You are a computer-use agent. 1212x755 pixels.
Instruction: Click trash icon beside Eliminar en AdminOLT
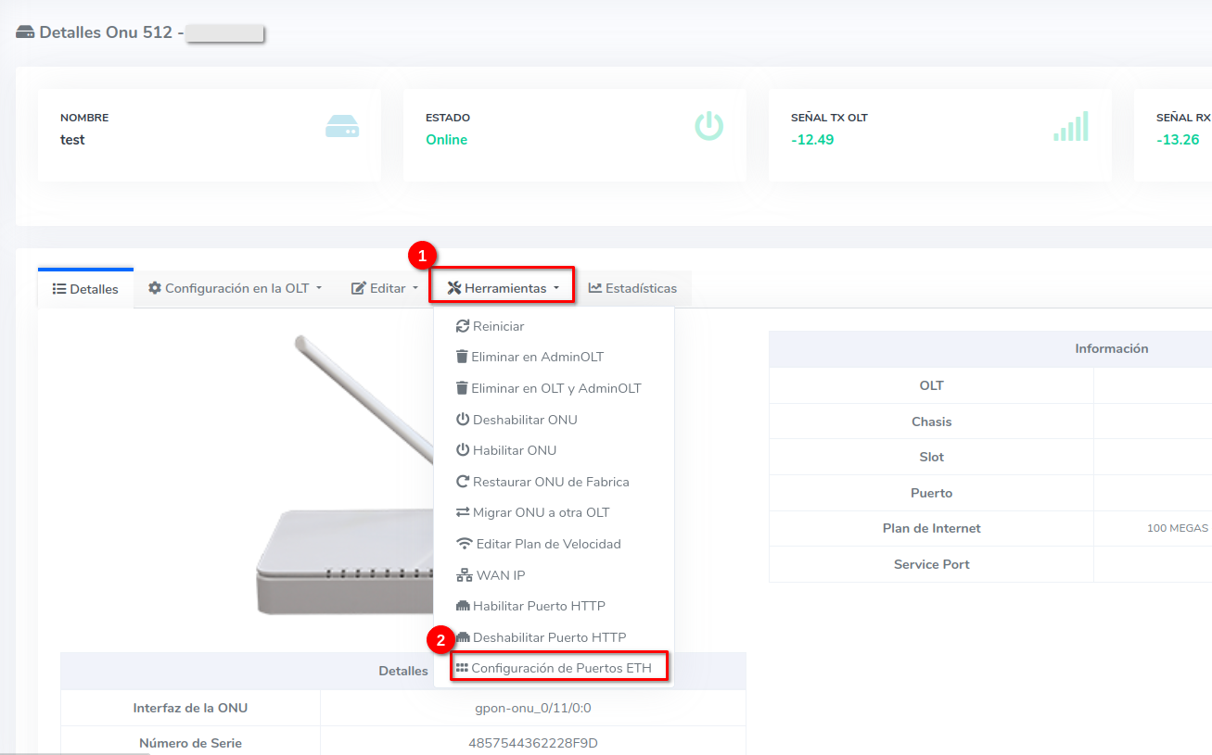pos(462,357)
